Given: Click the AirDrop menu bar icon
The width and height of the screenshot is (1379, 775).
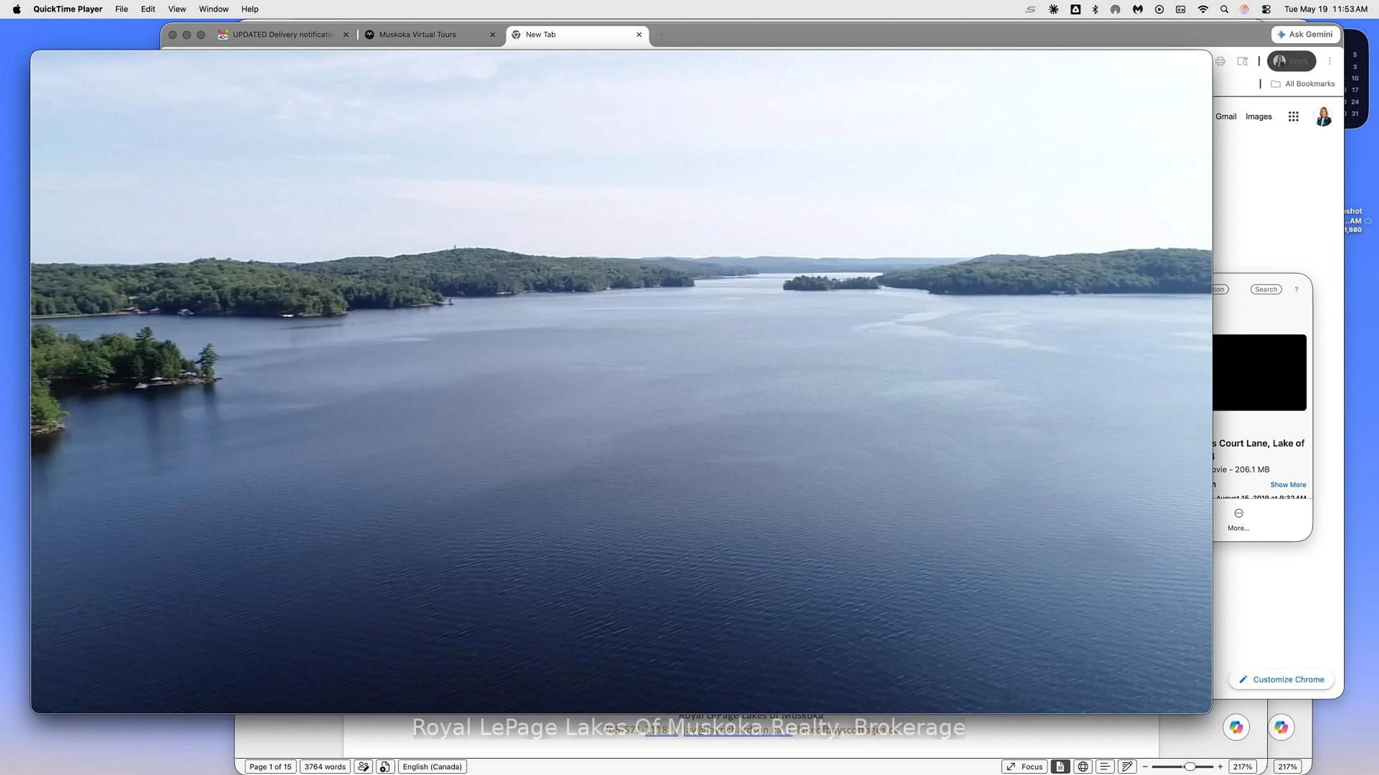Looking at the screenshot, I should click(1115, 9).
